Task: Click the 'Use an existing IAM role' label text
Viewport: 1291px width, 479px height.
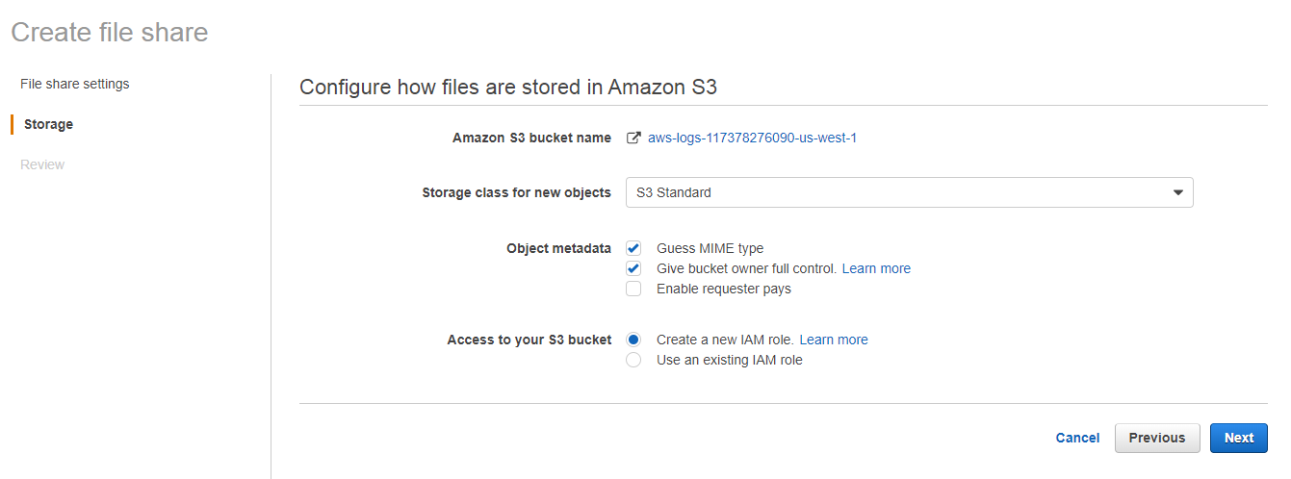Action: (729, 360)
